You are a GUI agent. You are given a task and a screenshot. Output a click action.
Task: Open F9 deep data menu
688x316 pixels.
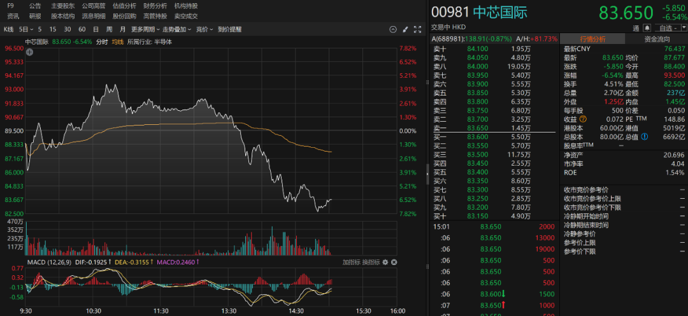point(11,6)
